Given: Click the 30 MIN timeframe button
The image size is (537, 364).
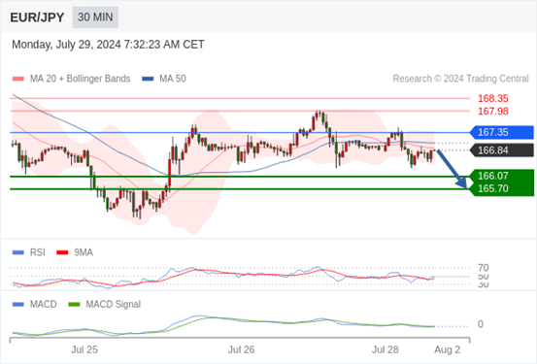Looking at the screenshot, I should click(x=95, y=17).
